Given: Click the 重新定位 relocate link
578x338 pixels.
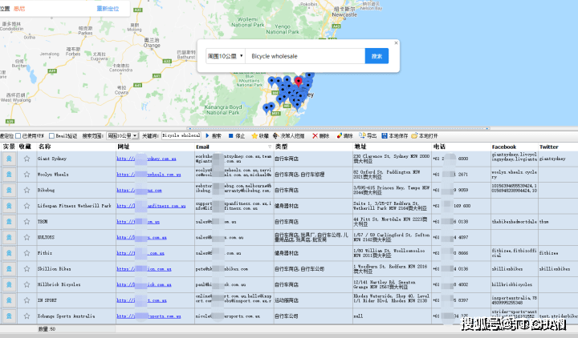Looking at the screenshot, I should click(x=107, y=8).
